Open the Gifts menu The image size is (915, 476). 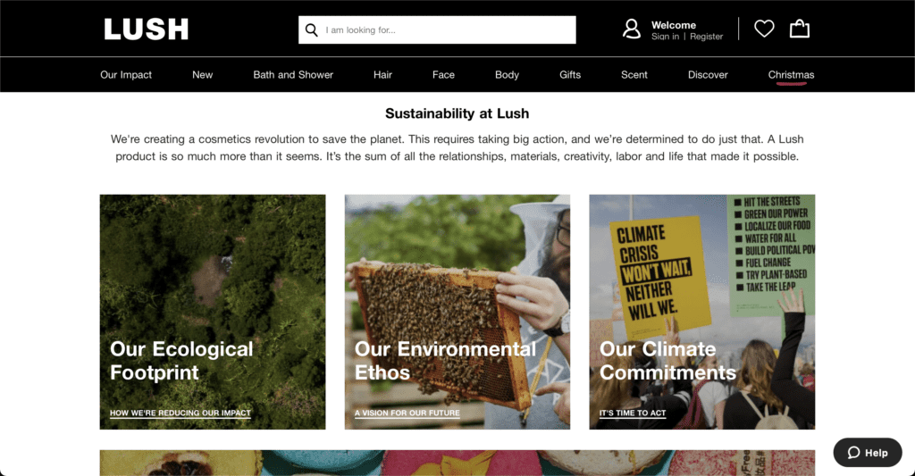[x=570, y=75]
